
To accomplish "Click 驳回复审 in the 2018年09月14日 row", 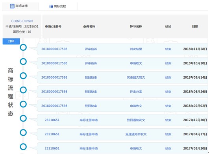I will [91, 77].
